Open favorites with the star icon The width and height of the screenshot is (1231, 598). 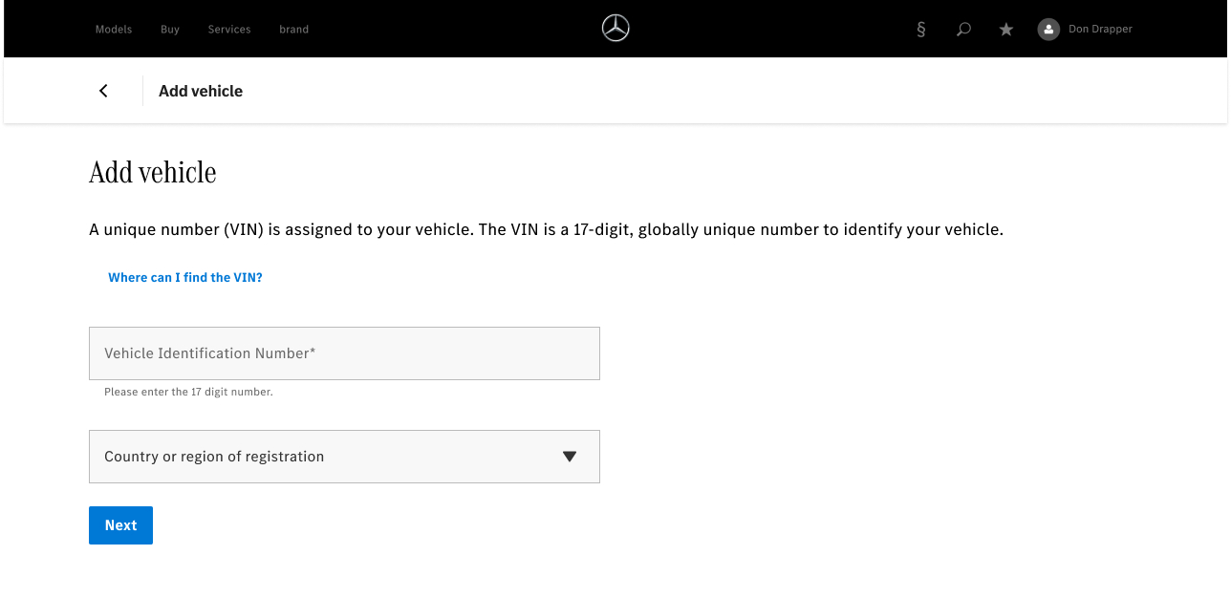1005,30
